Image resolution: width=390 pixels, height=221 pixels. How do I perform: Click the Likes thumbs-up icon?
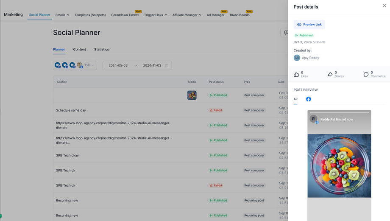296,74
